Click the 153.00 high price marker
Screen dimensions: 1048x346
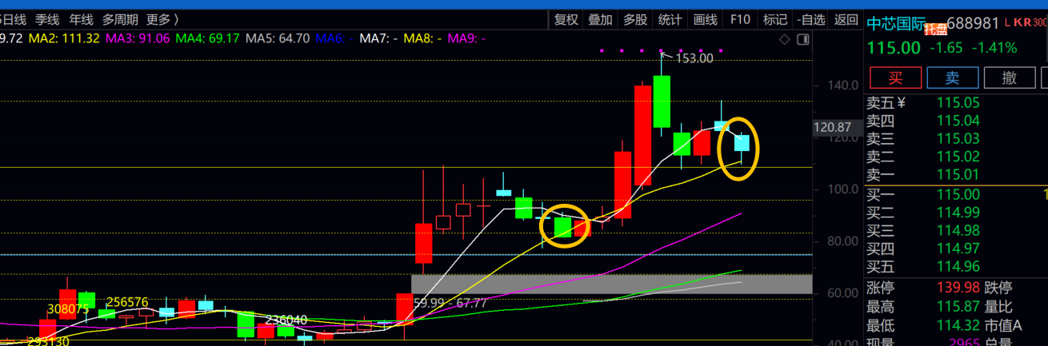[x=694, y=58]
